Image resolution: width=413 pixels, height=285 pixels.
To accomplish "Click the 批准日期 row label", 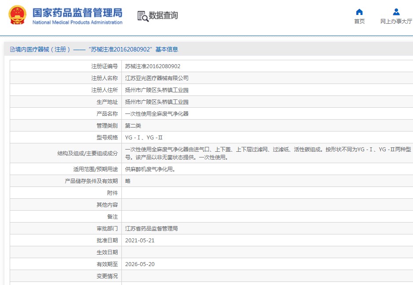I will click(107, 240).
